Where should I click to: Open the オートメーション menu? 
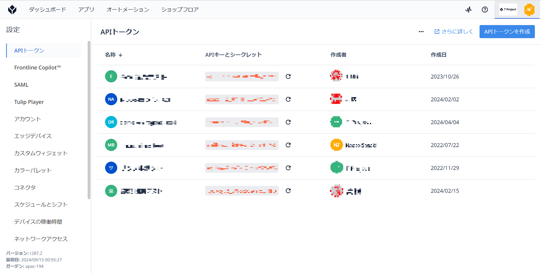[128, 9]
